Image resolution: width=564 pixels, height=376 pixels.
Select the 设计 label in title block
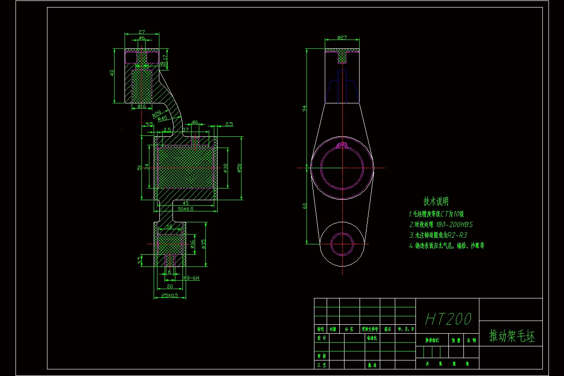(321, 338)
